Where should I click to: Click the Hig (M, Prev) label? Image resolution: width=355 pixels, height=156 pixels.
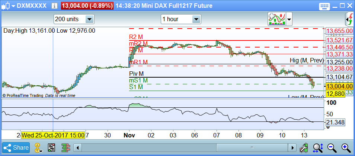click(x=307, y=61)
